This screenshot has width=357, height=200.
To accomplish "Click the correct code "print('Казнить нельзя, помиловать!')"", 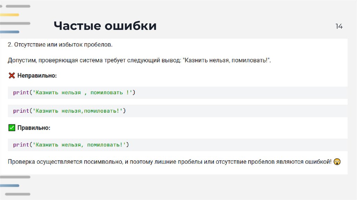I will (x=71, y=145).
